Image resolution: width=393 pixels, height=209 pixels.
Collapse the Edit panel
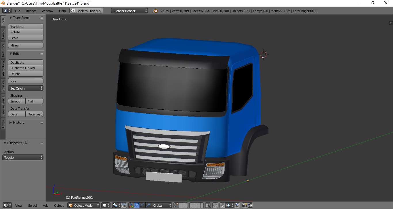tap(11, 53)
